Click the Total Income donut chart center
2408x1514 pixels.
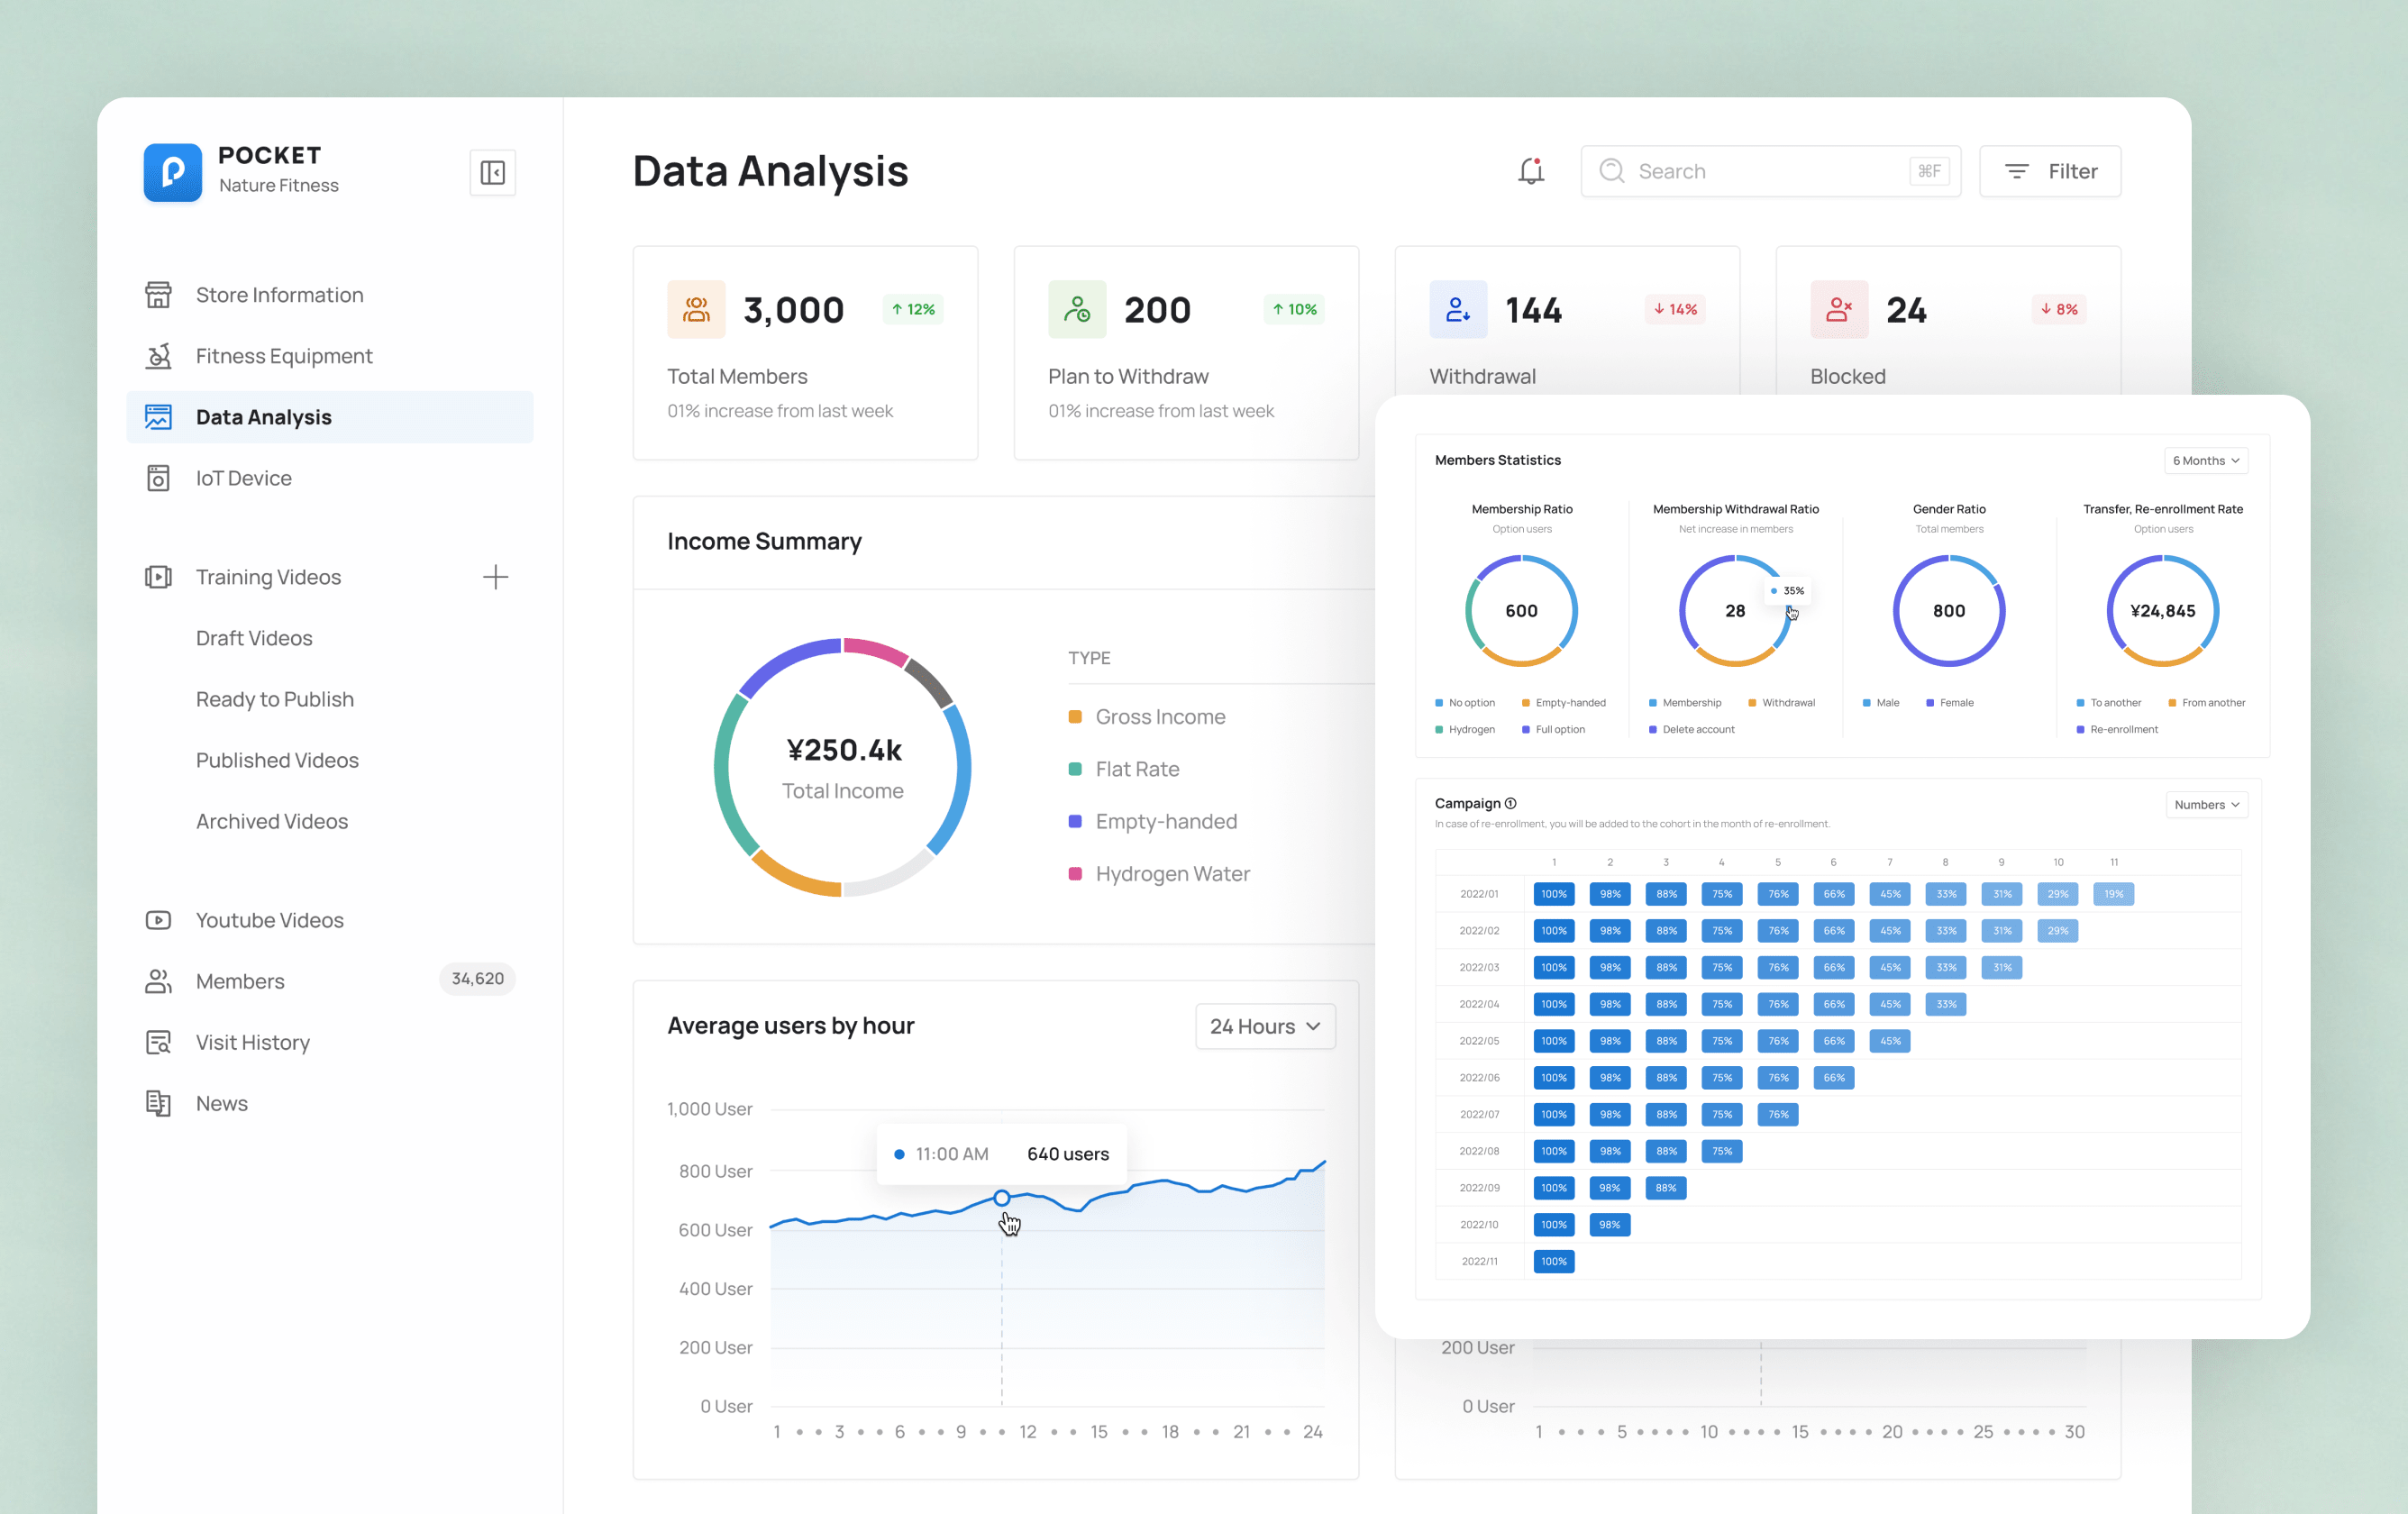click(843, 768)
